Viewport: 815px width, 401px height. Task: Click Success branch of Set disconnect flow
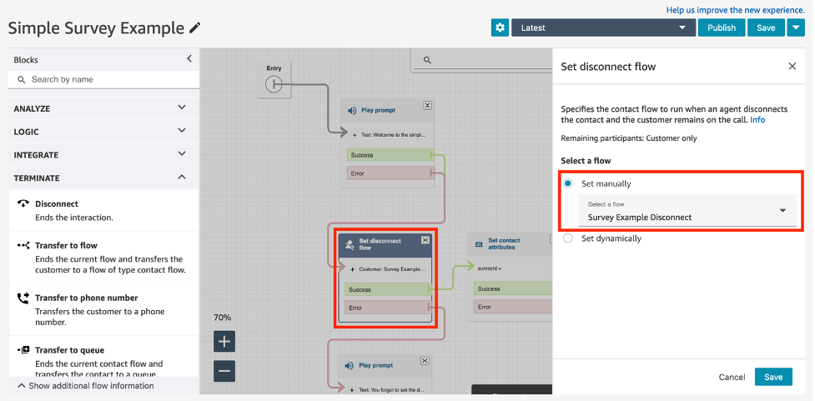387,289
